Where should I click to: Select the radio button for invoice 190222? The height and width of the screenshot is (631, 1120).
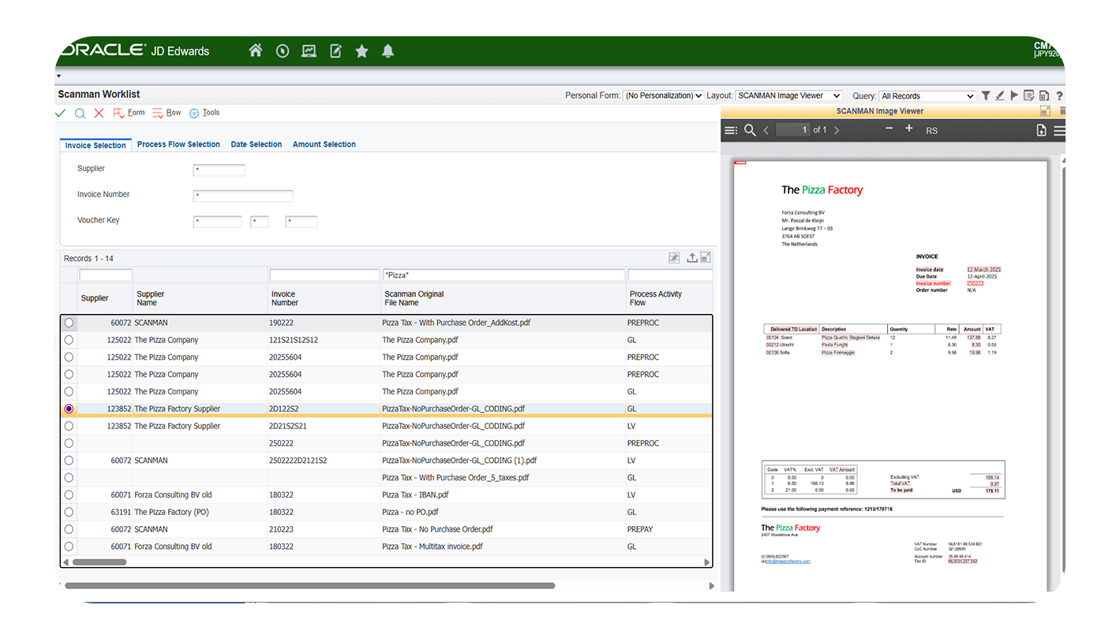[69, 322]
